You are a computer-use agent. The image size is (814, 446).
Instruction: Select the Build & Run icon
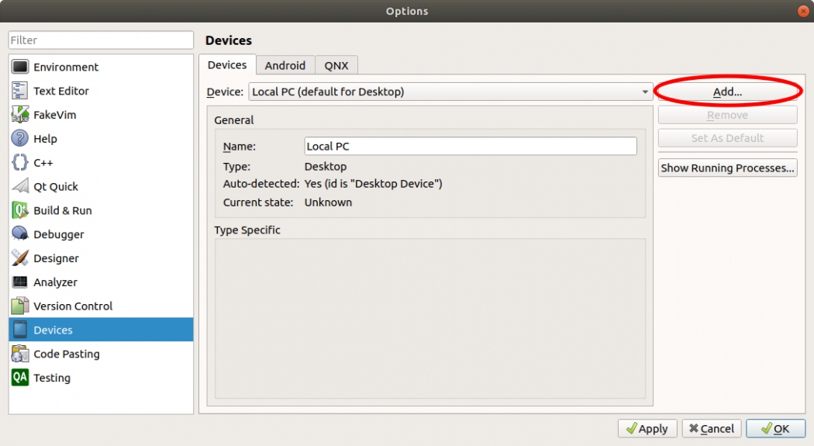[x=20, y=211]
